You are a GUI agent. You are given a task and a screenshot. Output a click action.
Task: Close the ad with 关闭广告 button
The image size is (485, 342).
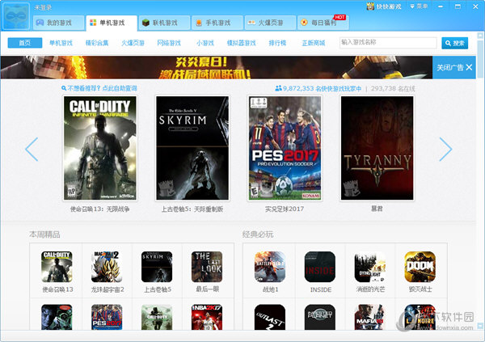pos(455,67)
